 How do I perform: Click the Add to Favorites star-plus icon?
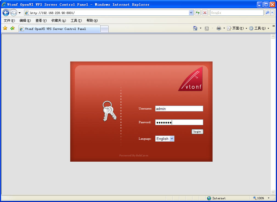point(12,28)
